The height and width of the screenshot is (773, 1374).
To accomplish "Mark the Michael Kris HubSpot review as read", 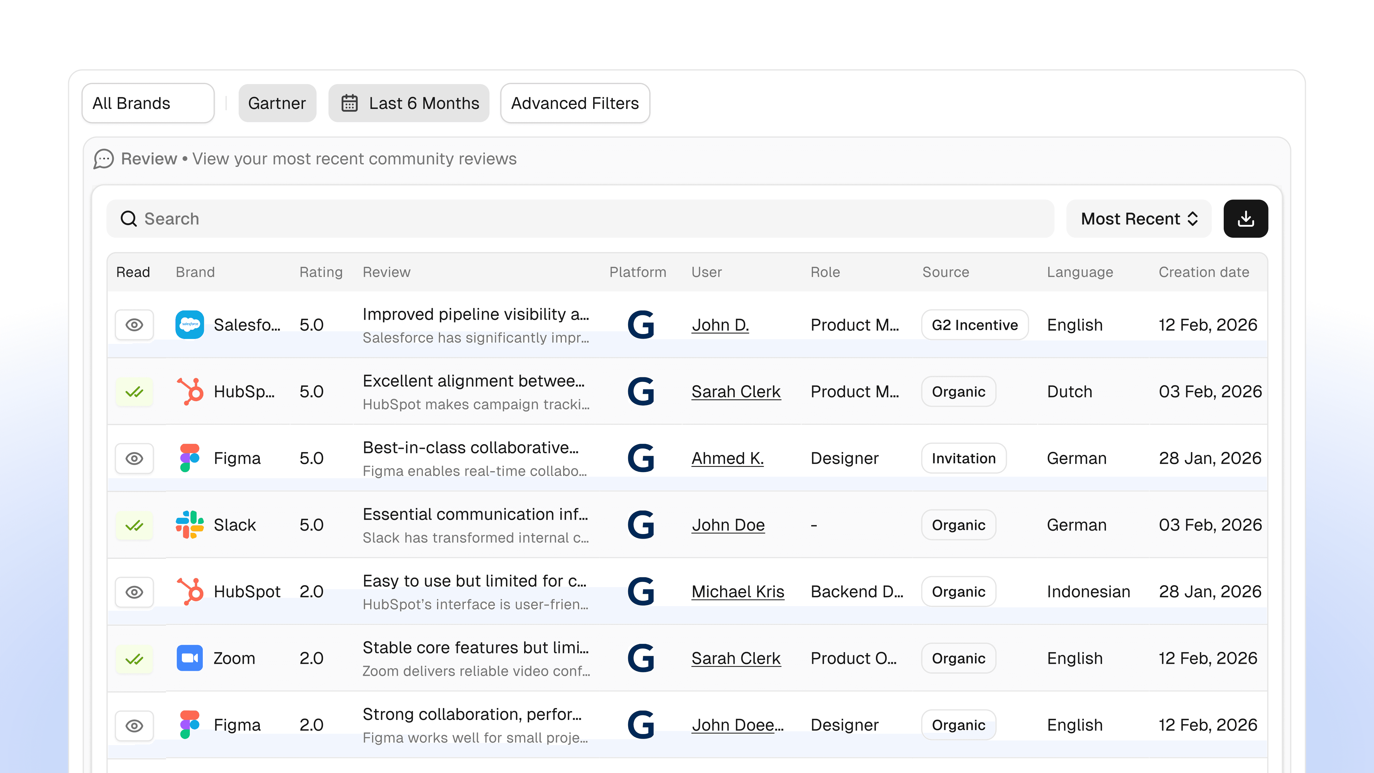I will pos(134,592).
